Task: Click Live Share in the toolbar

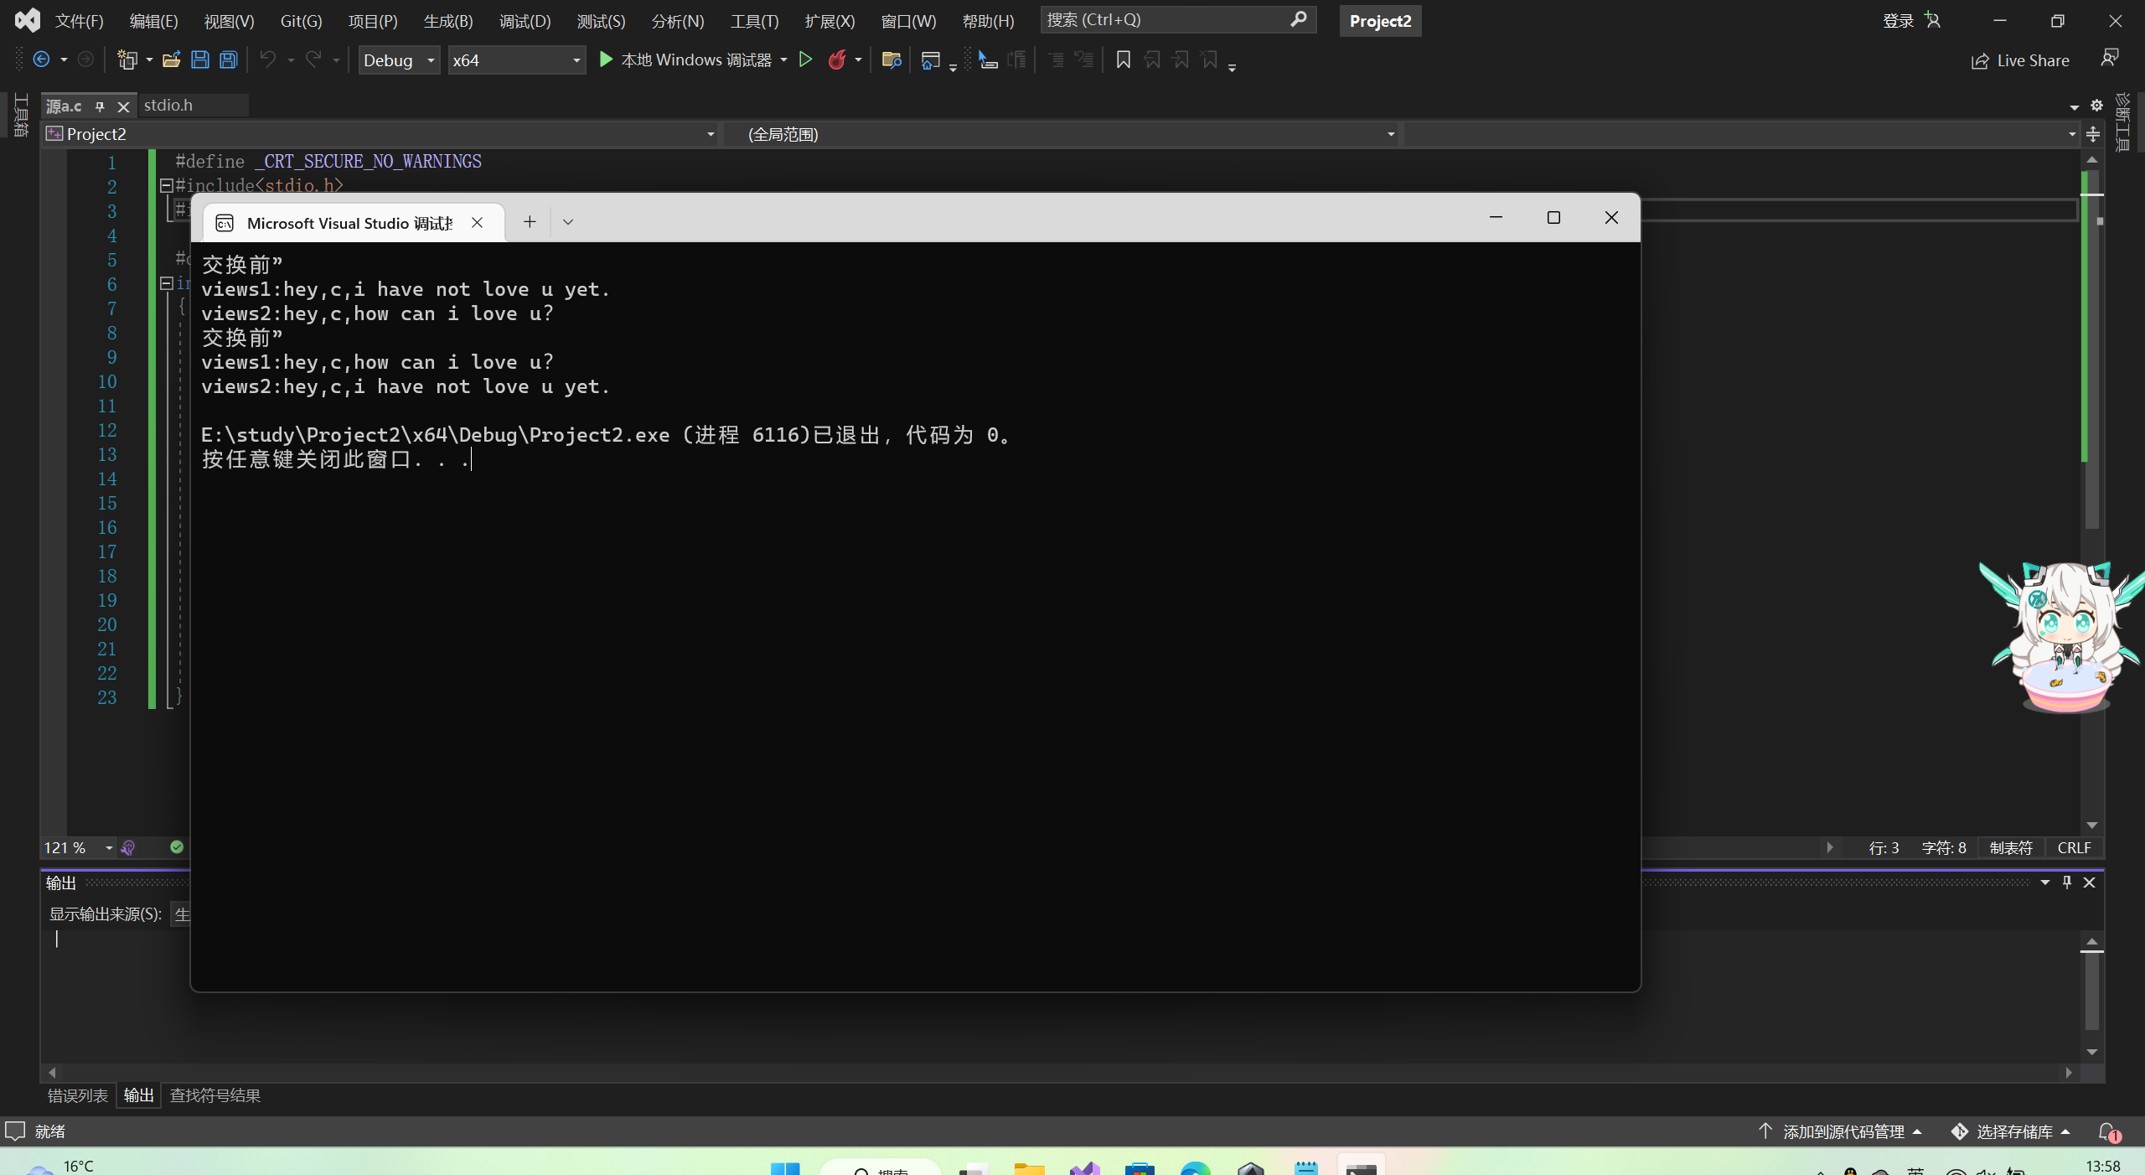Action: [2020, 60]
